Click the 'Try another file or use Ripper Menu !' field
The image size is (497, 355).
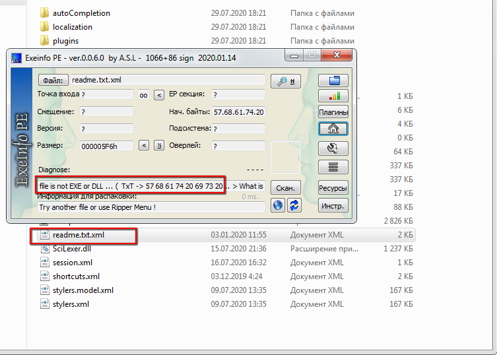151,207
